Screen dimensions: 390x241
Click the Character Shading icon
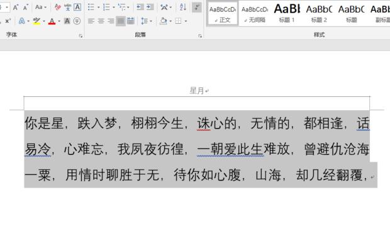click(x=67, y=21)
